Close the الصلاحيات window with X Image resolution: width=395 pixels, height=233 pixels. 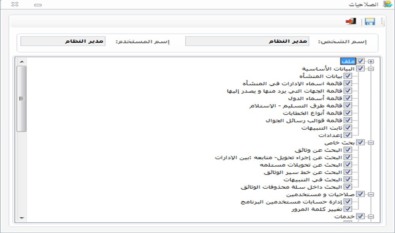[x=14, y=5]
